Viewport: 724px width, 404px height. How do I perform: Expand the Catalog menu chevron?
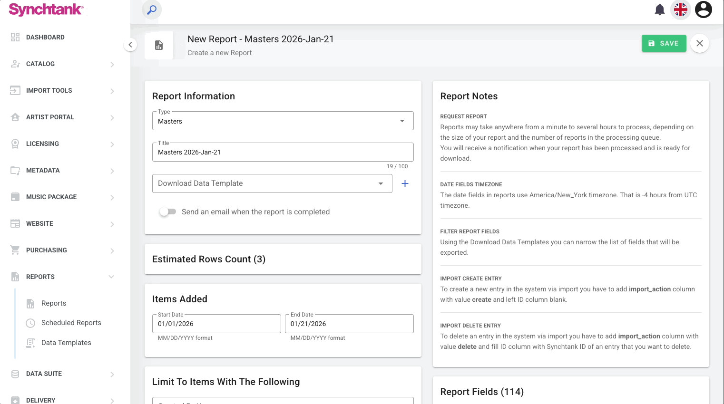[112, 64]
